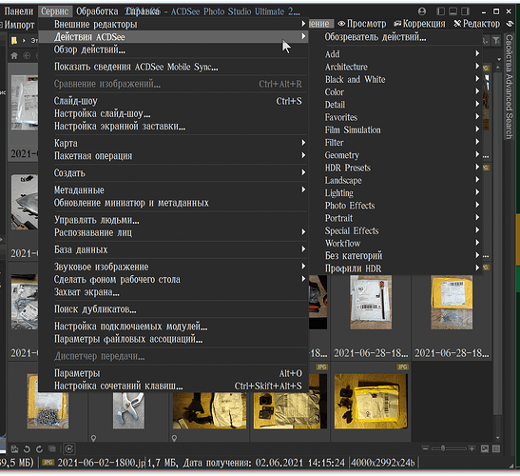The width and height of the screenshot is (520, 476).
Task: Choose Показать сведения ACDSee Mobile Sync…
Action: (x=173, y=67)
